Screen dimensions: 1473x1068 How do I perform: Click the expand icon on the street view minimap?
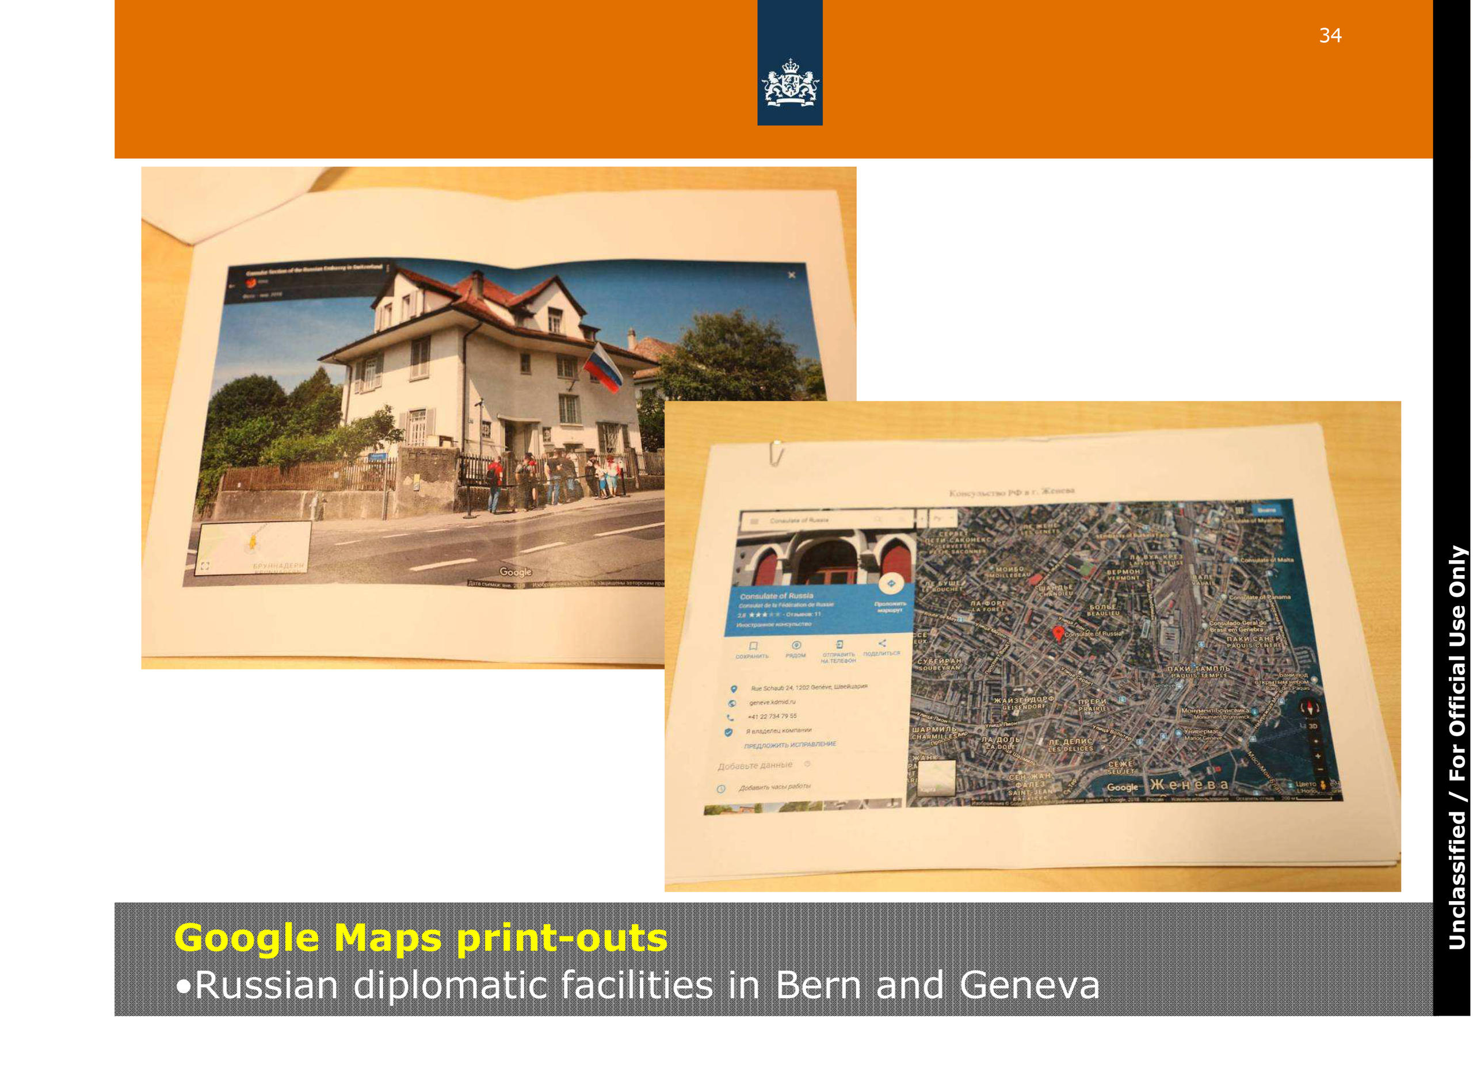pyautogui.click(x=205, y=565)
